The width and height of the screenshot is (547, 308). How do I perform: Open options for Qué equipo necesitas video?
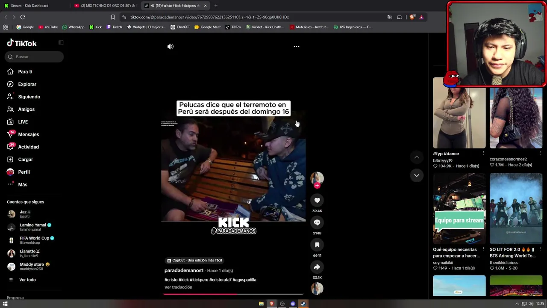point(483,249)
